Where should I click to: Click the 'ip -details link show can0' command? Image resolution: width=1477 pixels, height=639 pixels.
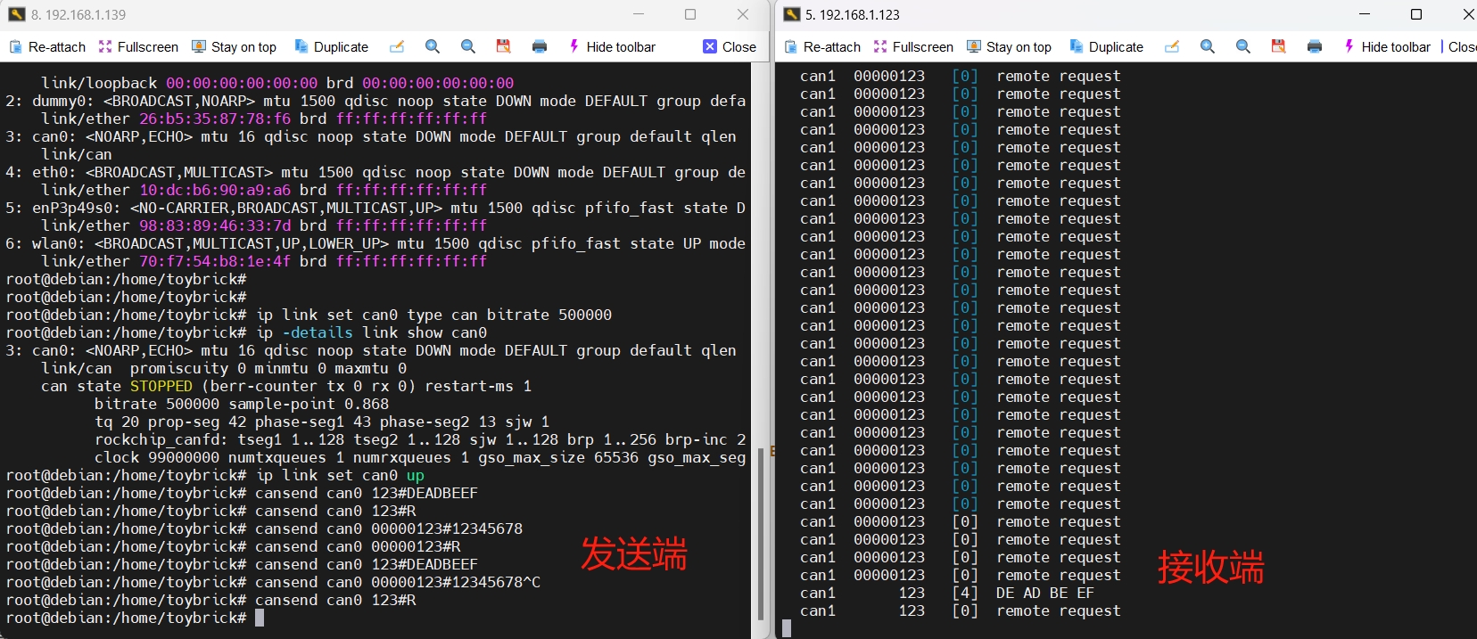pos(371,332)
